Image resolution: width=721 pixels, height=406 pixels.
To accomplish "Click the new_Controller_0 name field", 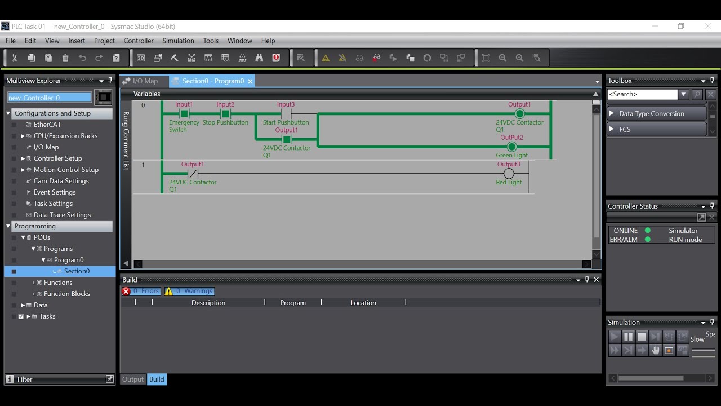I will click(x=50, y=98).
